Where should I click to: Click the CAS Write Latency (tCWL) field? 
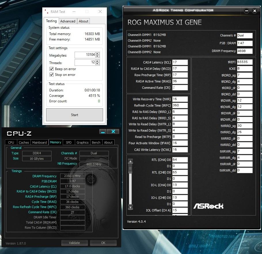(180, 150)
